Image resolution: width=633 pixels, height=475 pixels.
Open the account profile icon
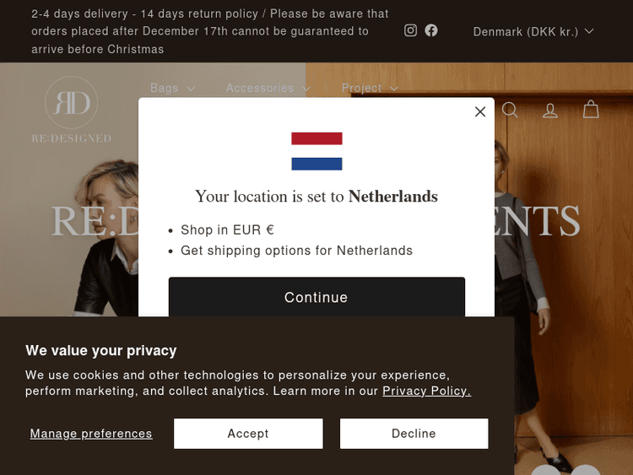click(550, 110)
